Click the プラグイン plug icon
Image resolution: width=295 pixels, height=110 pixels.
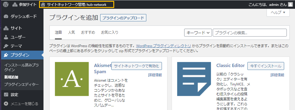click(x=6, y=55)
